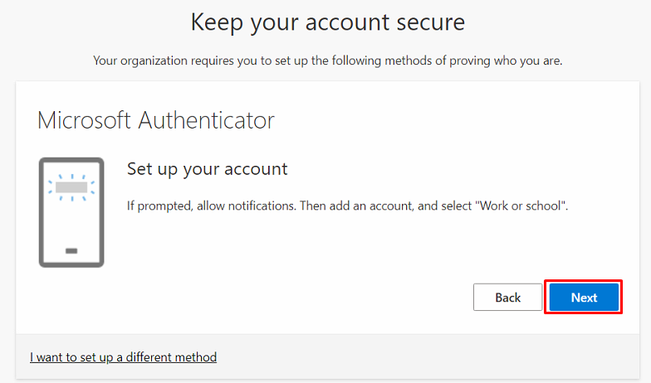Click the word "secure" in the page heading
Image resolution: width=651 pixels, height=383 pixels.
[x=428, y=22]
